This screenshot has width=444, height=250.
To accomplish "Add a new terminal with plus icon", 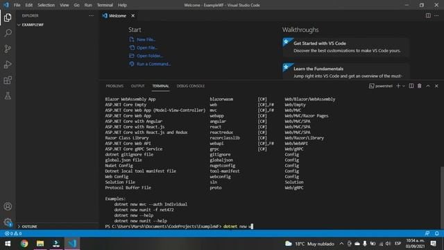I will click(x=398, y=86).
